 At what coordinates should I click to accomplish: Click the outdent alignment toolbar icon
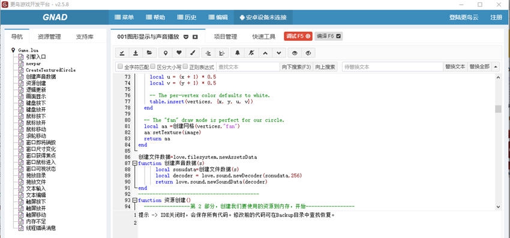pos(208,53)
